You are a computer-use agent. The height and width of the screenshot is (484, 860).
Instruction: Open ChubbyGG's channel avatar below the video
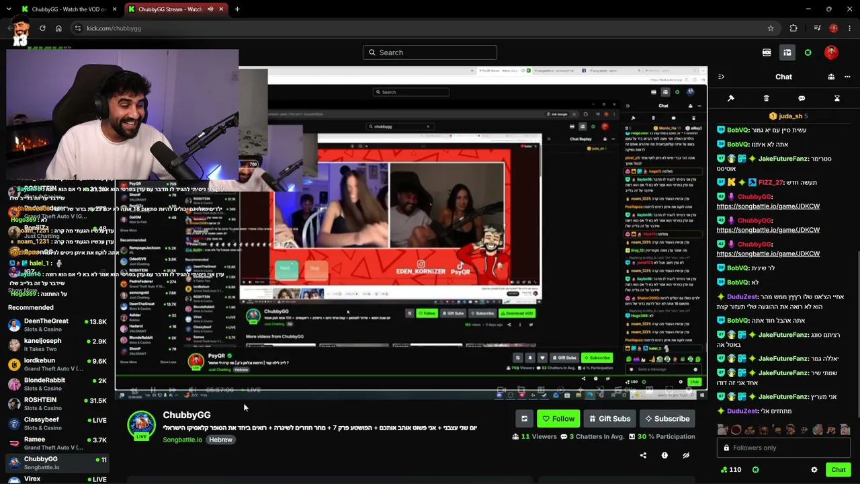tap(141, 425)
